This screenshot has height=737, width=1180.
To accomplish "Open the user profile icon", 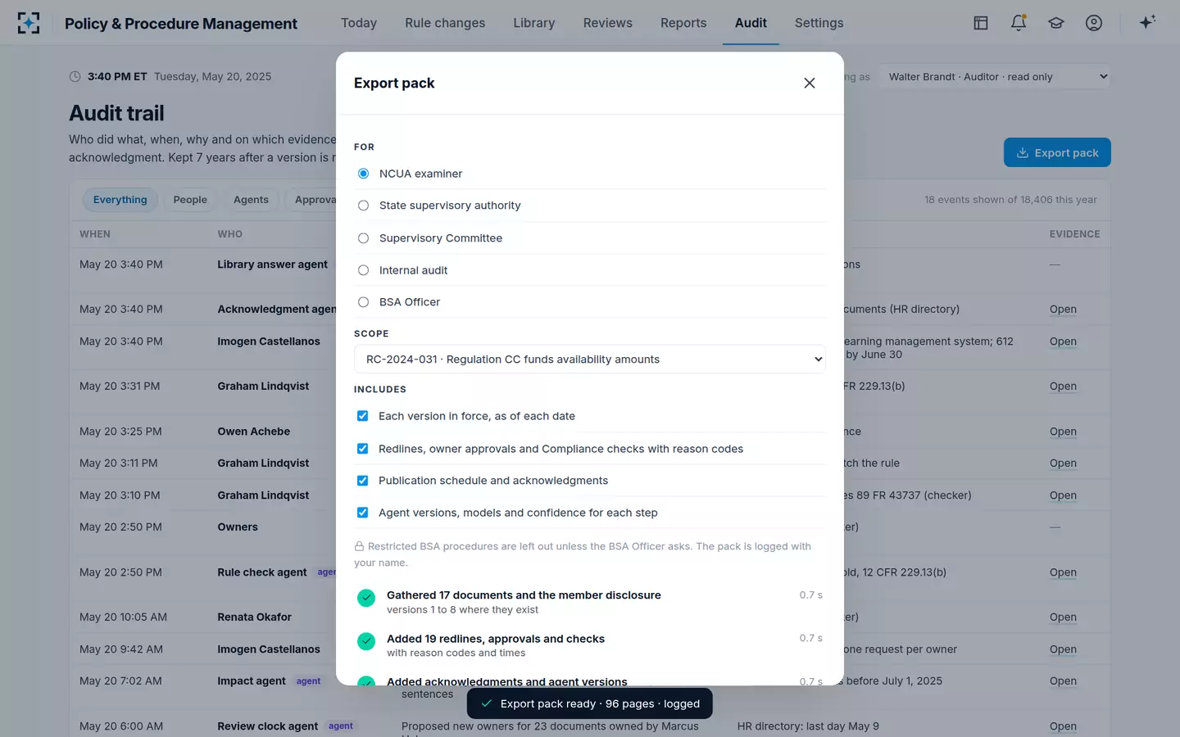I will click(1094, 23).
